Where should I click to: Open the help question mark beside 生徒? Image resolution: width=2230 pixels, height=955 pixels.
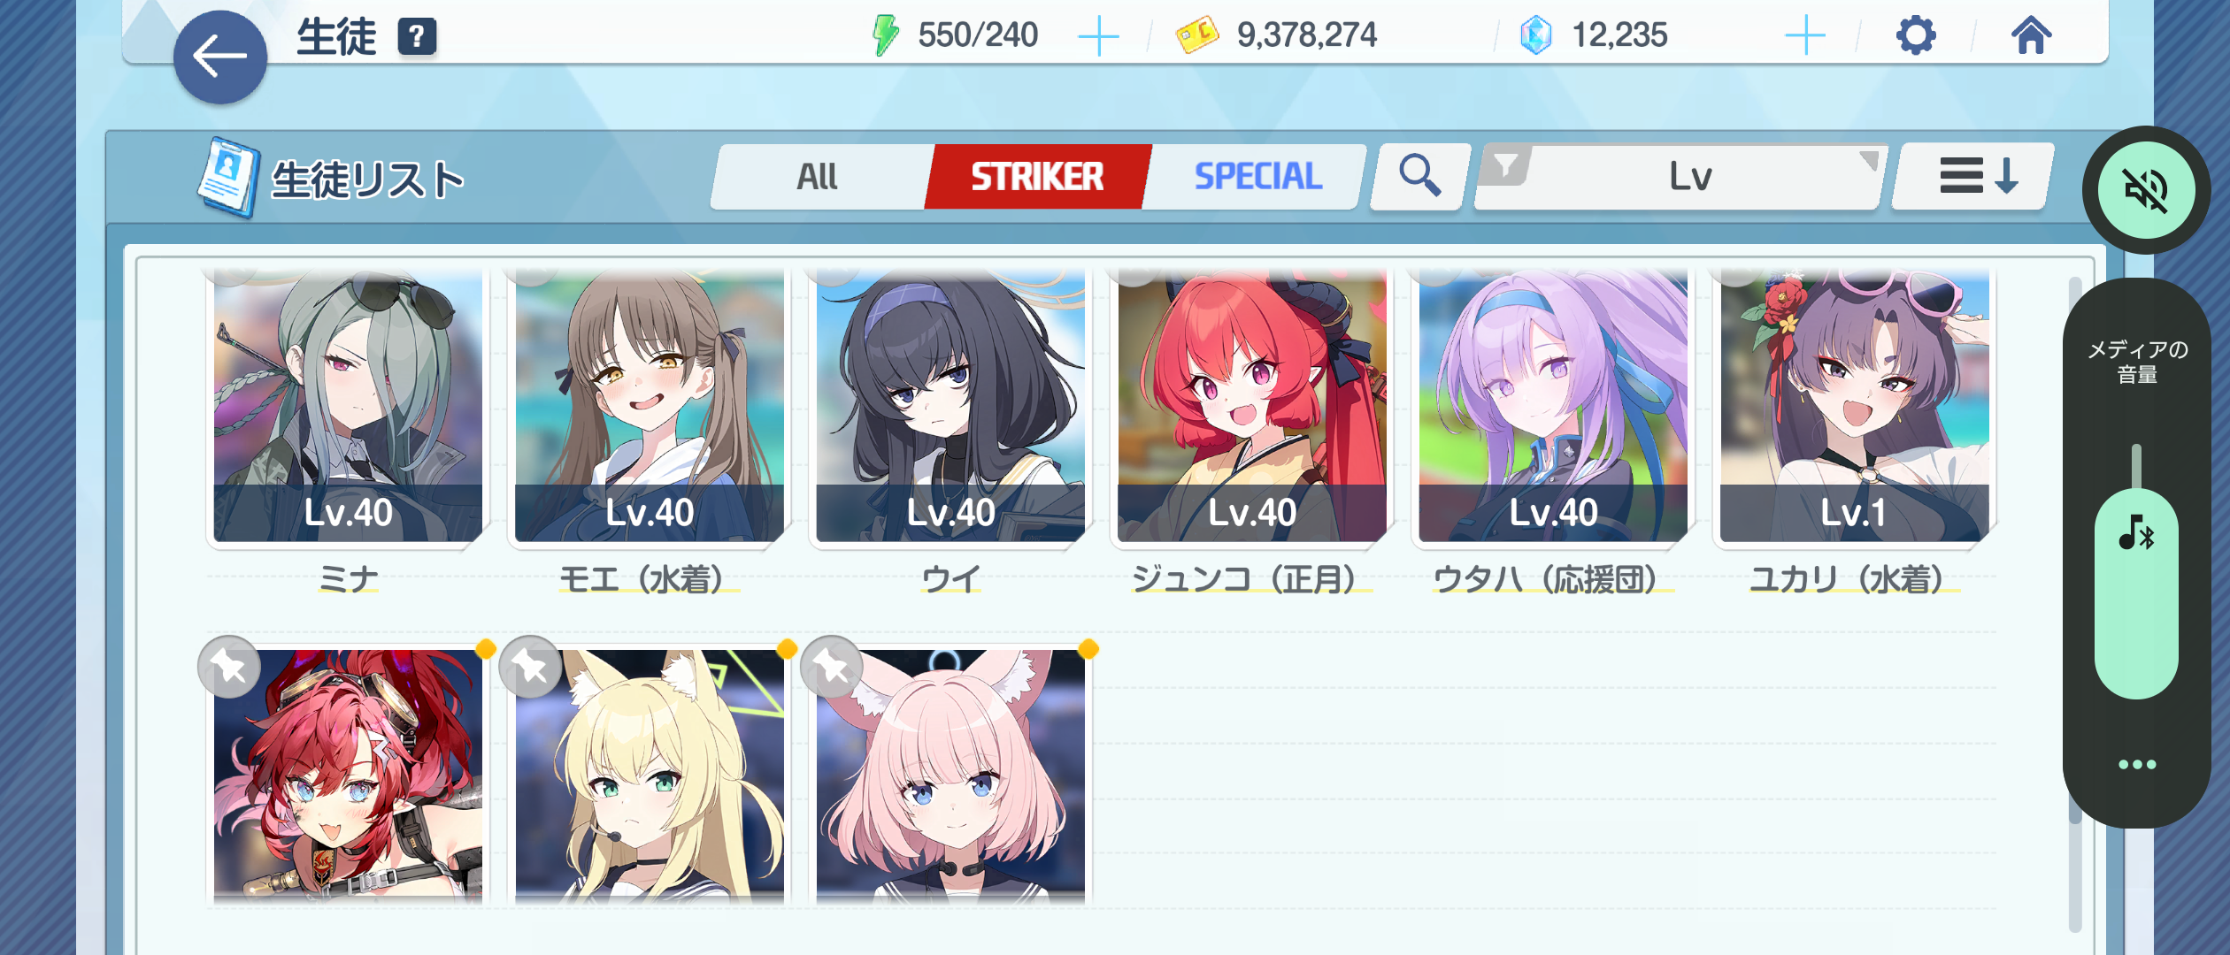(417, 37)
